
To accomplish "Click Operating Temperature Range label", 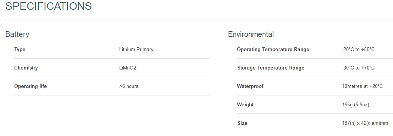I will (273, 50).
